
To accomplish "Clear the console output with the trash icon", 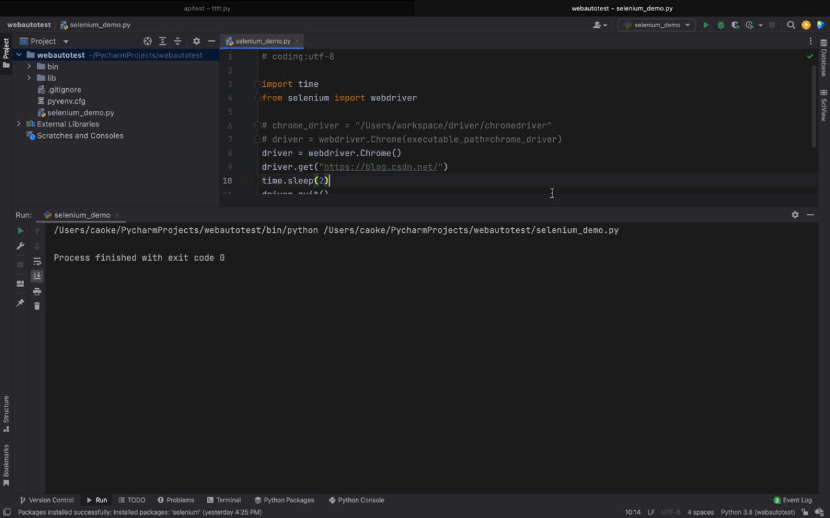I will (37, 305).
